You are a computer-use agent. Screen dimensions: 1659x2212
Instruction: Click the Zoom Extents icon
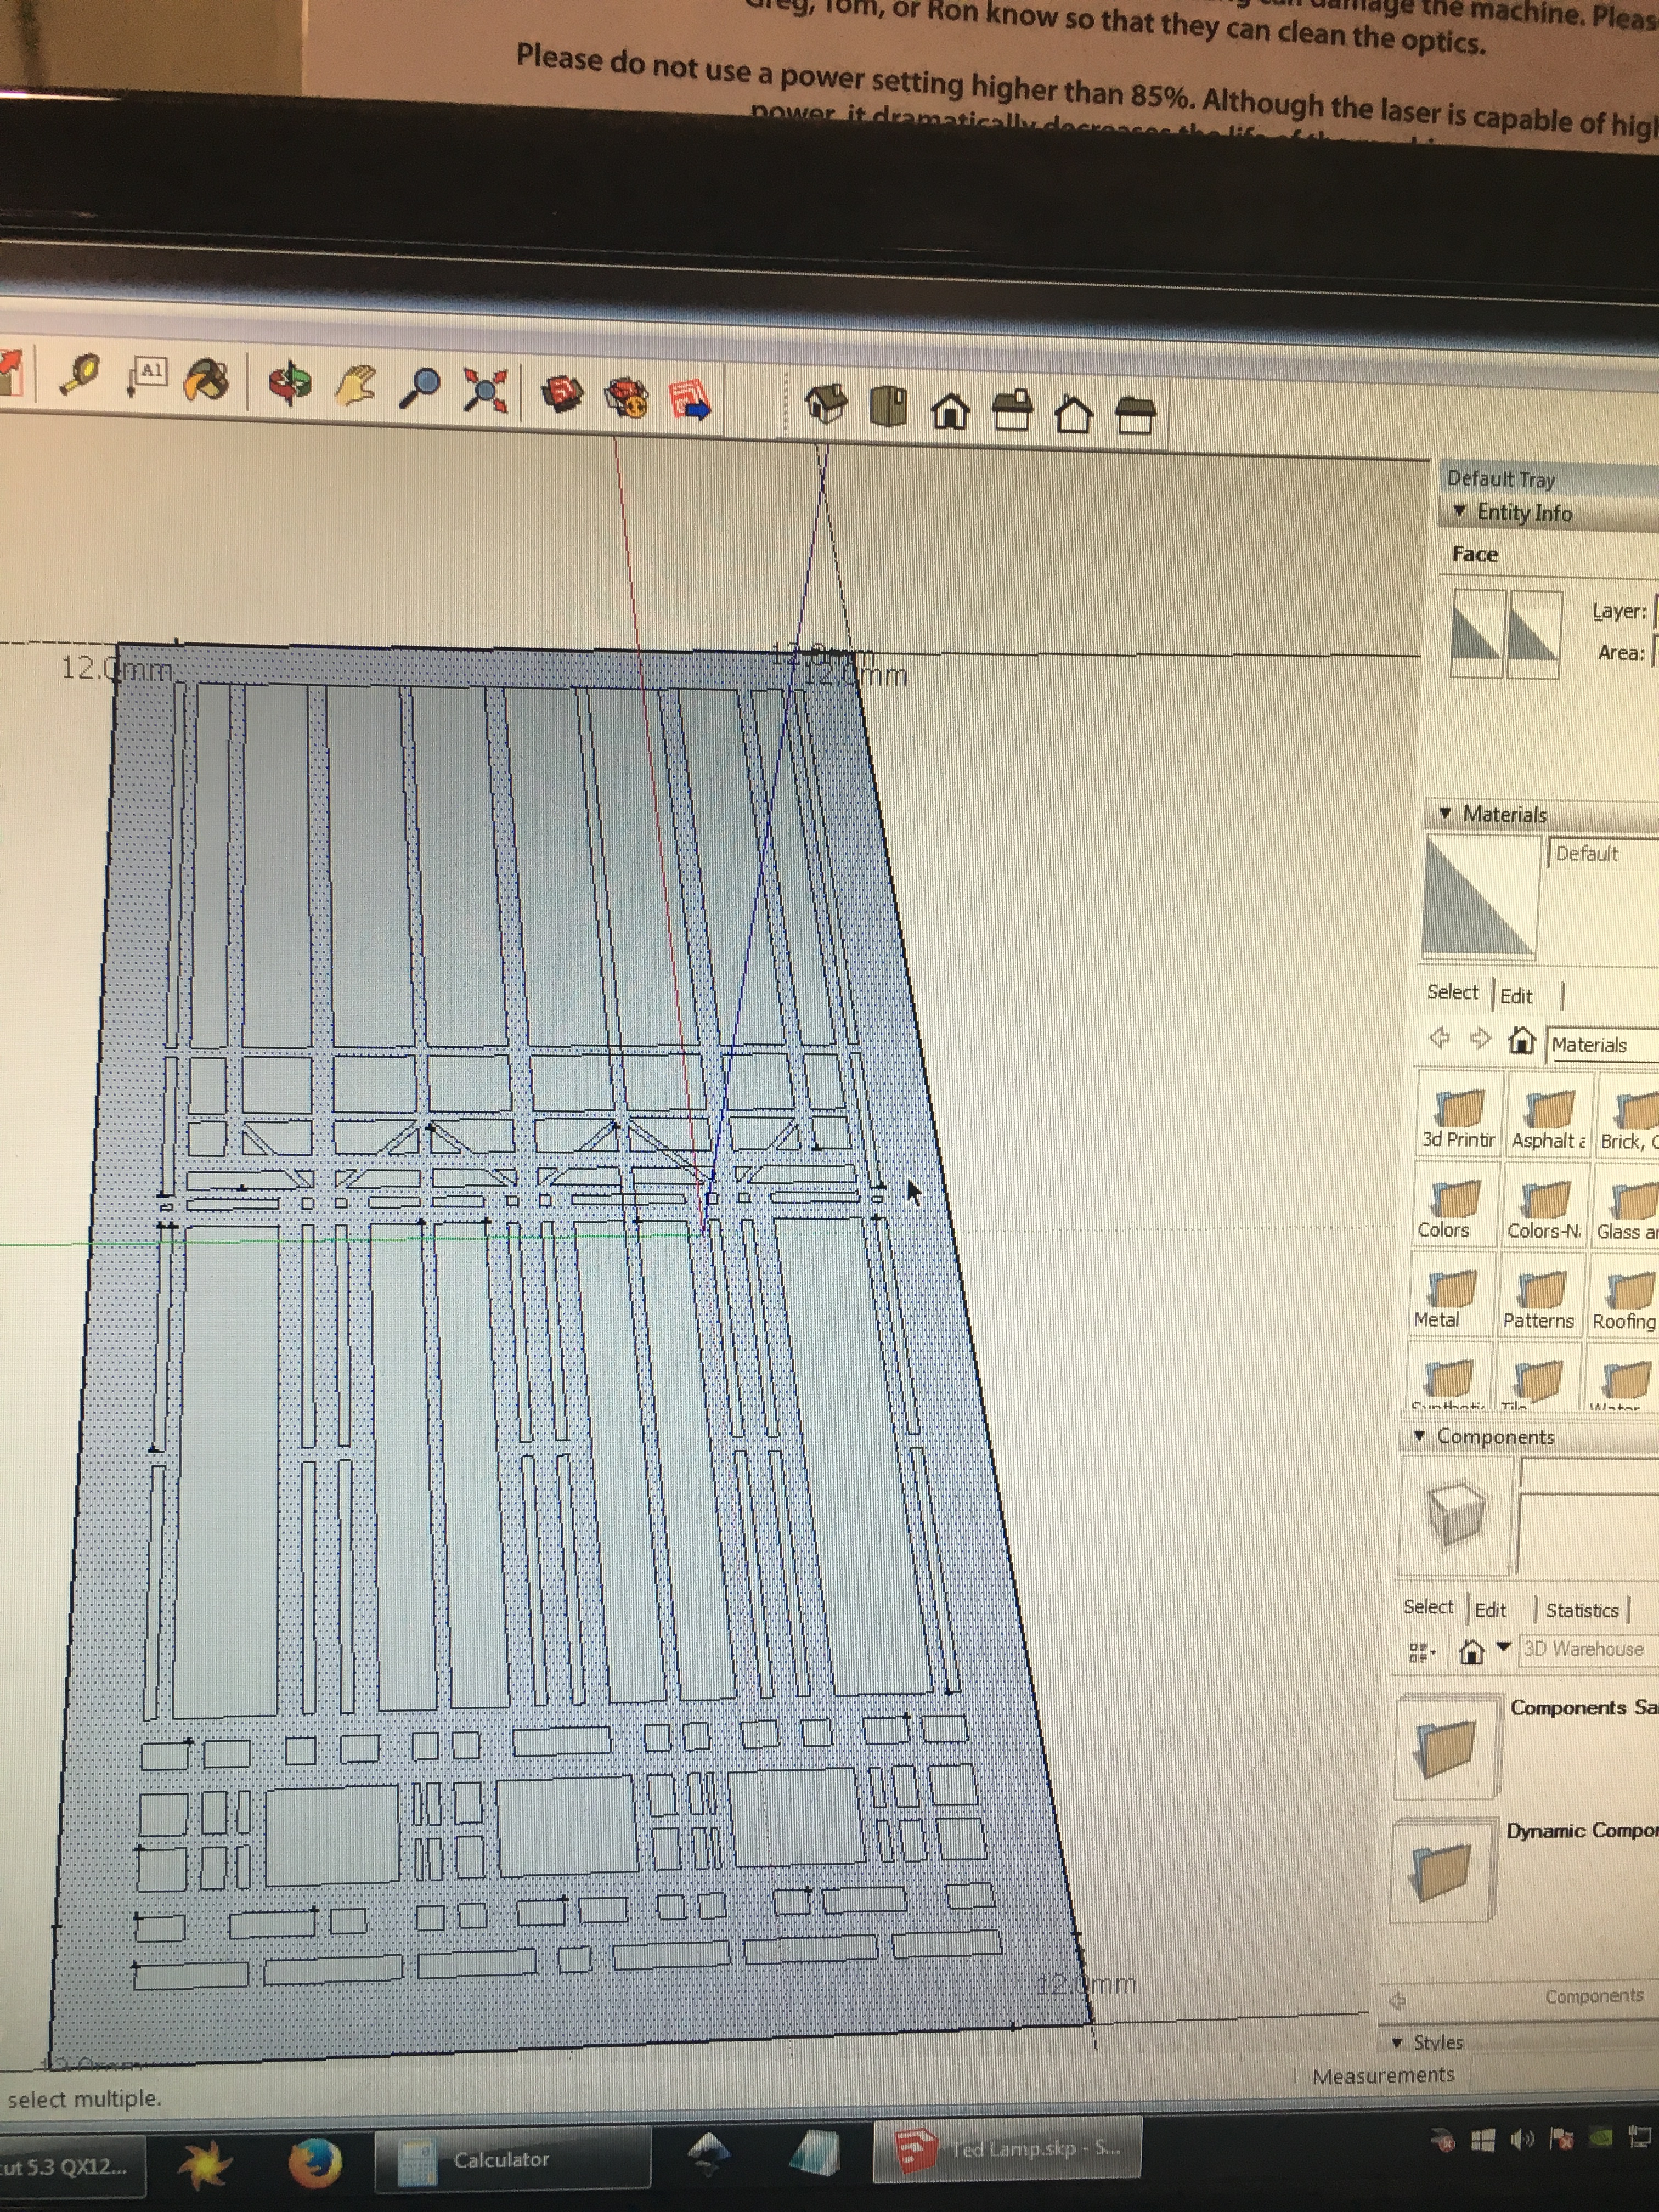click(x=487, y=390)
